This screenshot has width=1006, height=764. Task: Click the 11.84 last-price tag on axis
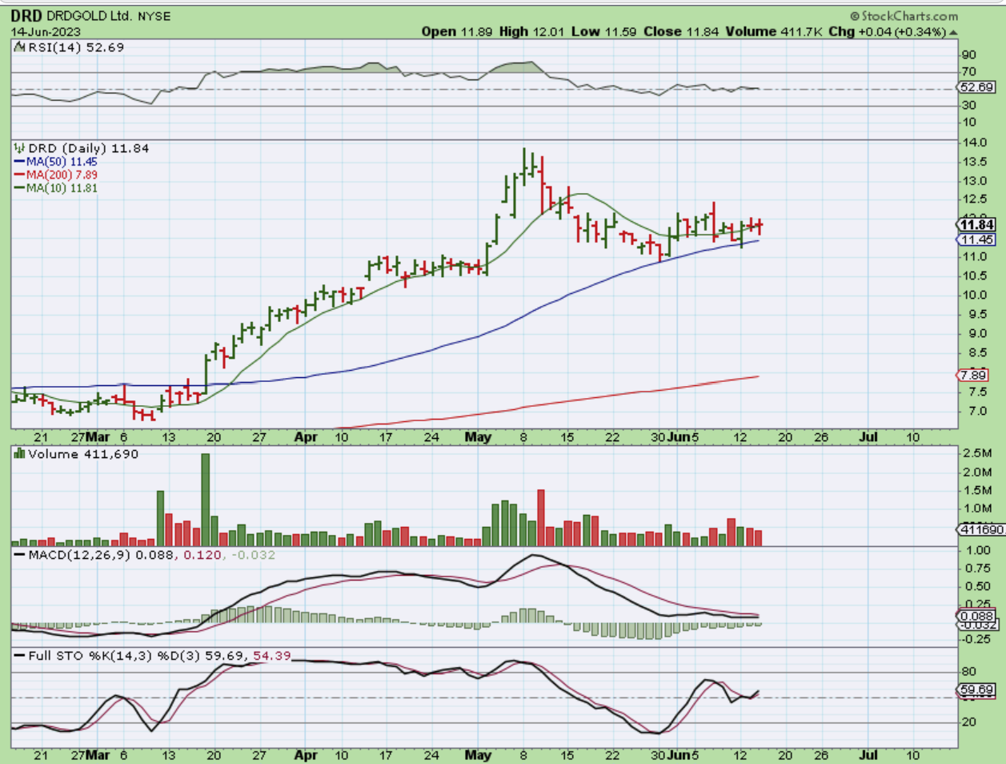click(x=977, y=225)
